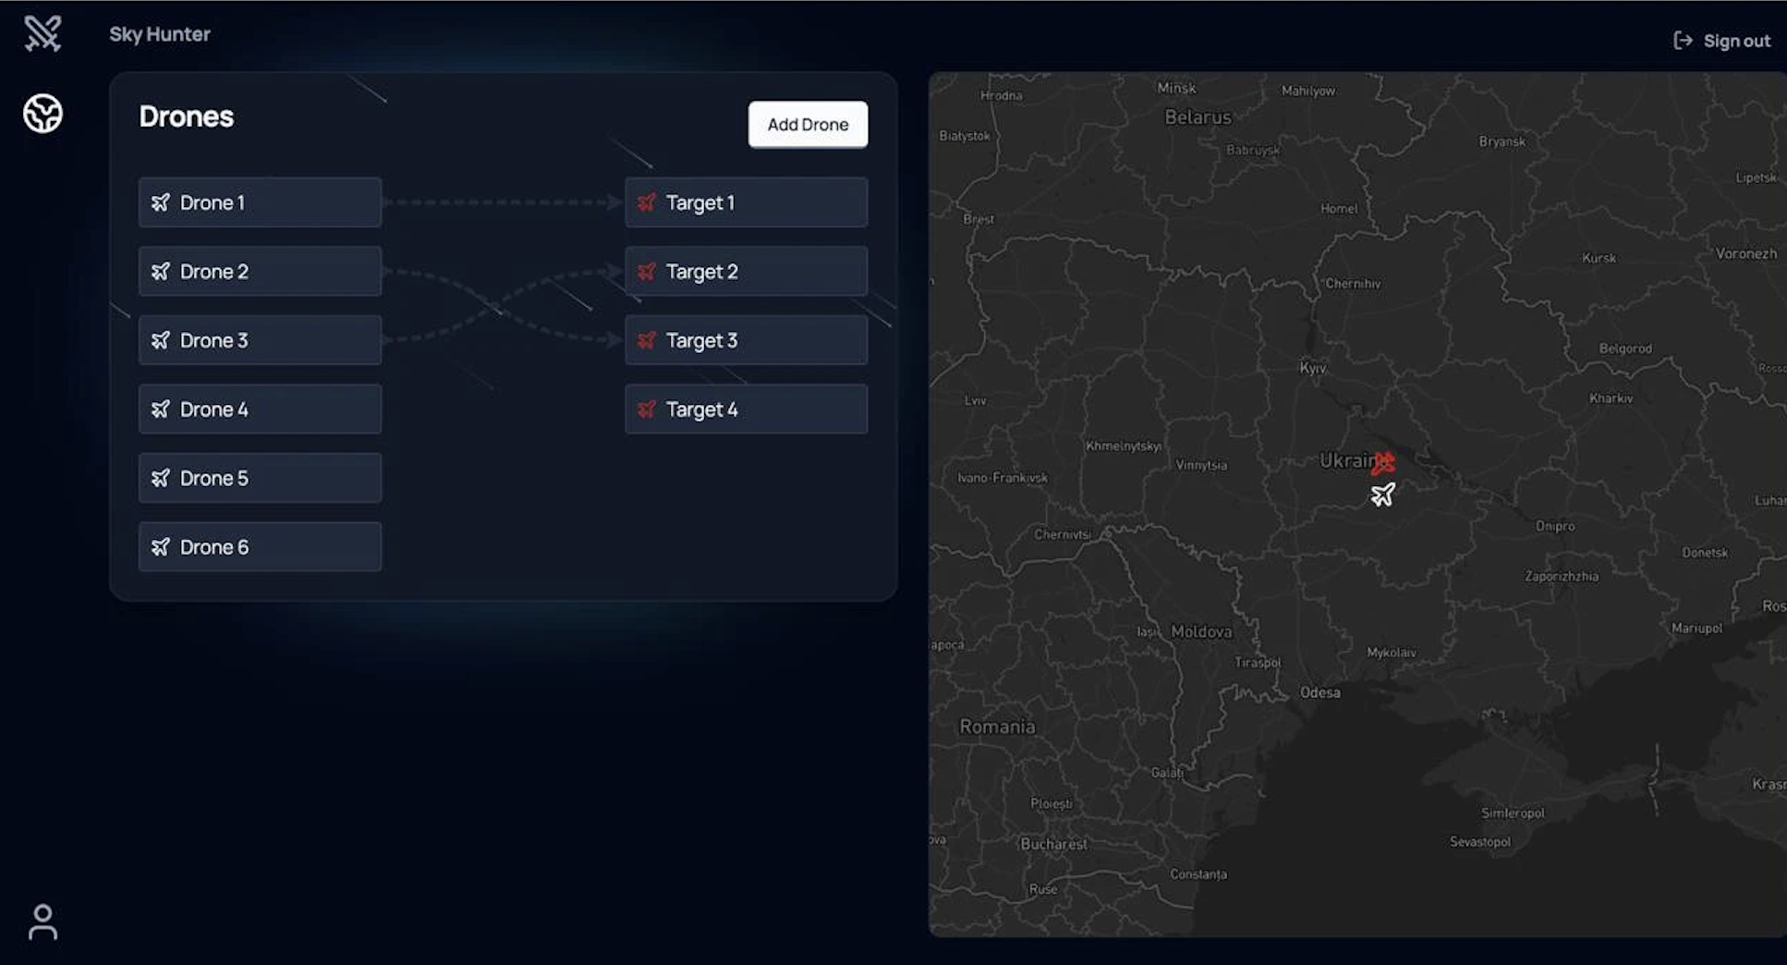Select Drone 2 in the list
The height and width of the screenshot is (965, 1787).
pyautogui.click(x=260, y=272)
